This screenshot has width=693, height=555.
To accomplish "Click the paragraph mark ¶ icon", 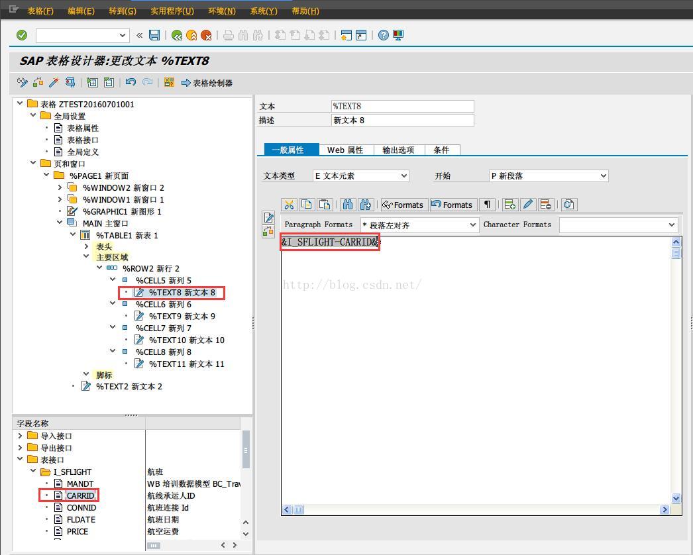I will tap(487, 205).
